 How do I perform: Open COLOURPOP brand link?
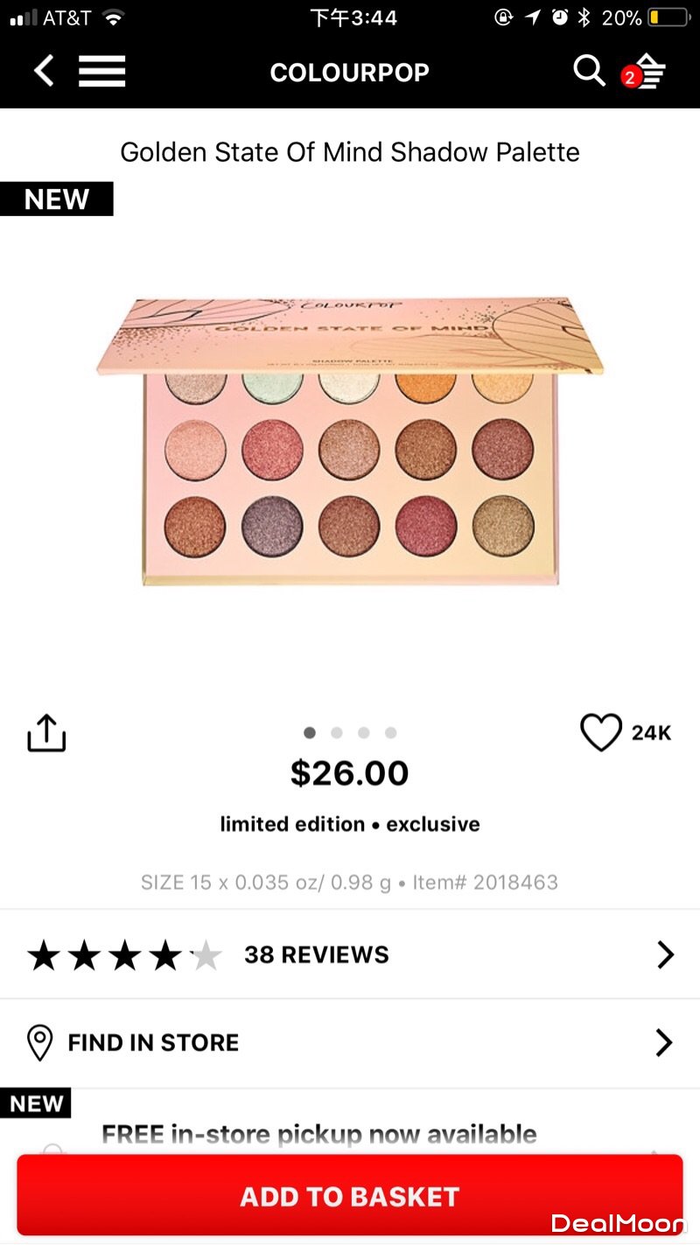[349, 72]
